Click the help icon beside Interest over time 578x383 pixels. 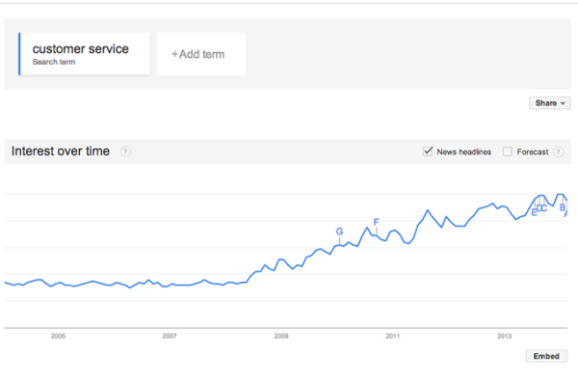click(x=125, y=151)
